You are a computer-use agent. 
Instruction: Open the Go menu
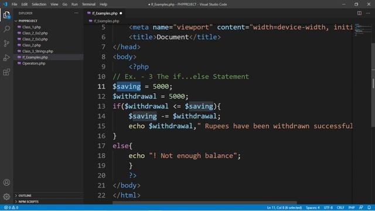click(x=65, y=4)
